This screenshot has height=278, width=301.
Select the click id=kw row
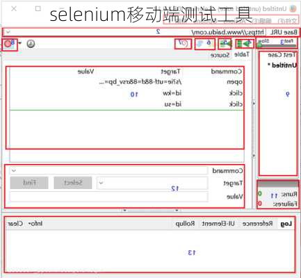click(x=127, y=93)
